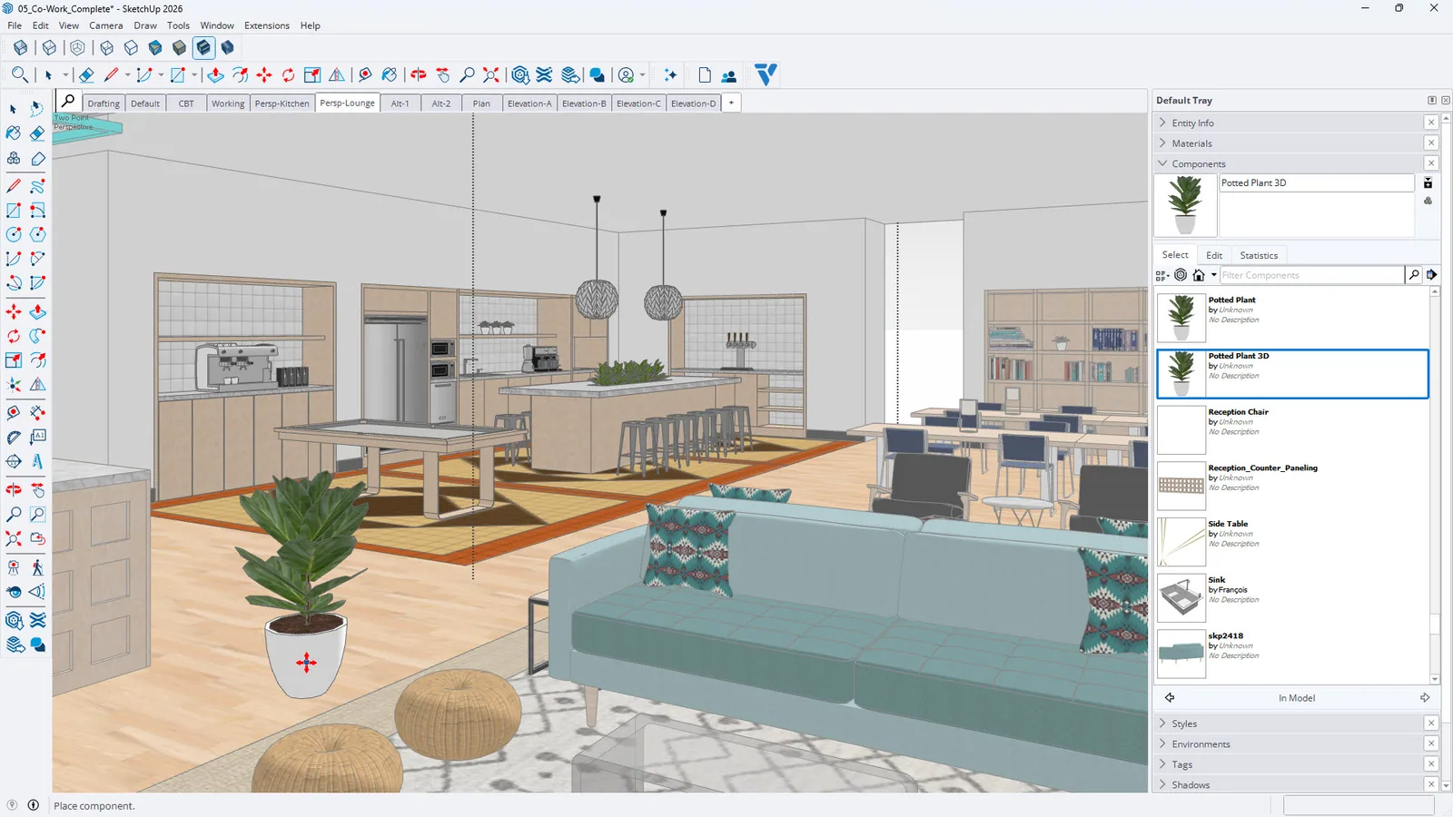
Task: Pick the Push/Pull tool in top toolbar
Action: (x=215, y=75)
